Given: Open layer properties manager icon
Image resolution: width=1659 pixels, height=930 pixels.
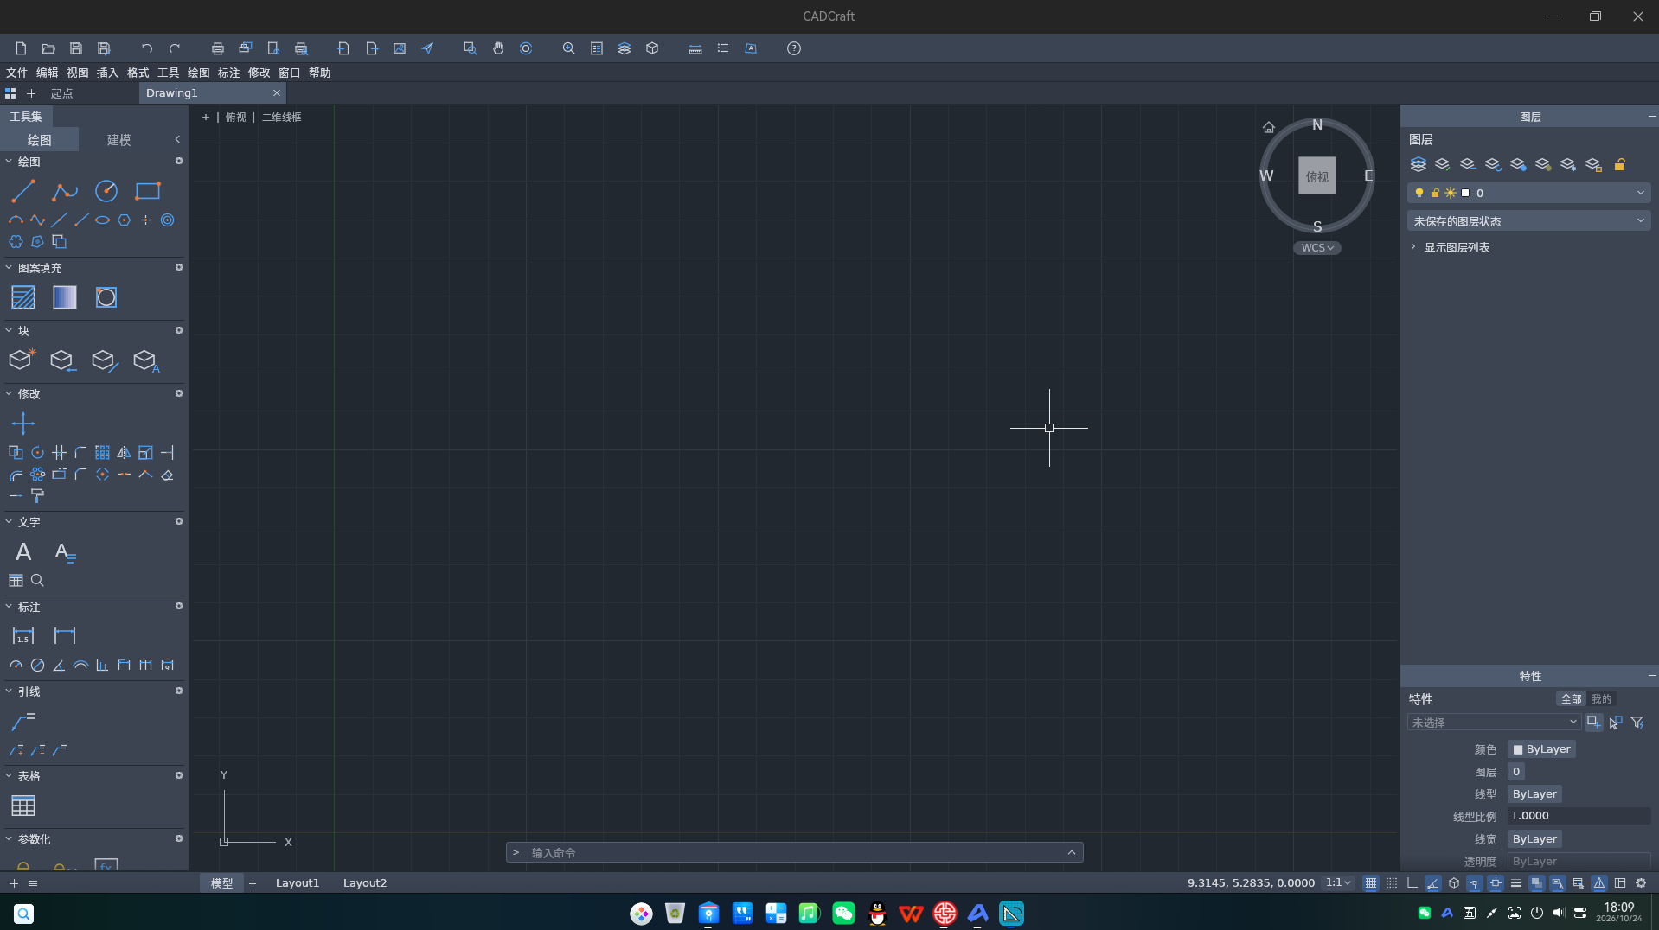Looking at the screenshot, I should tap(1419, 164).
